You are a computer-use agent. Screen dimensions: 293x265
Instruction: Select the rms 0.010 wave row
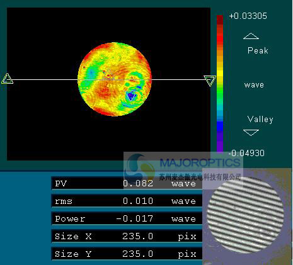coord(127,201)
